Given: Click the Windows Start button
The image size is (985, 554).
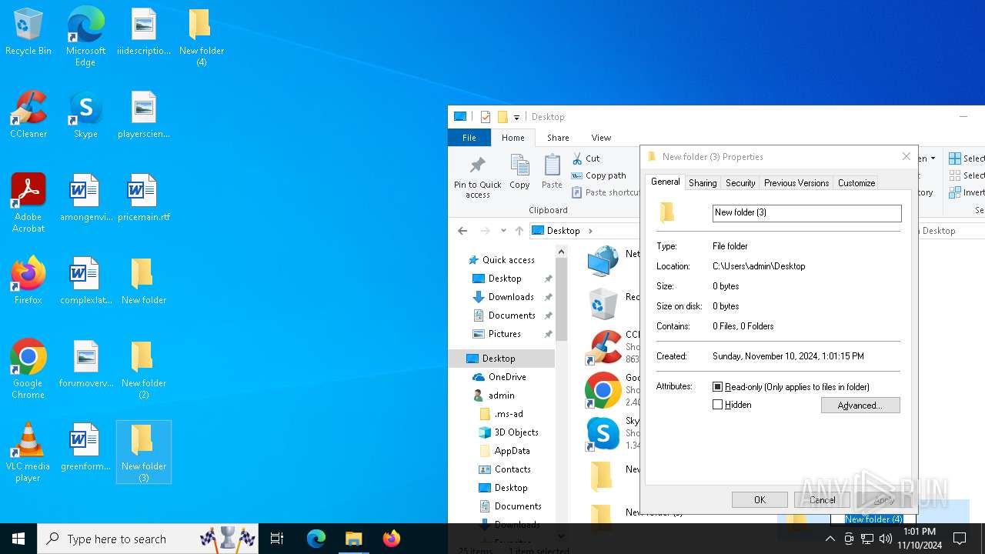Looking at the screenshot, I should [18, 539].
